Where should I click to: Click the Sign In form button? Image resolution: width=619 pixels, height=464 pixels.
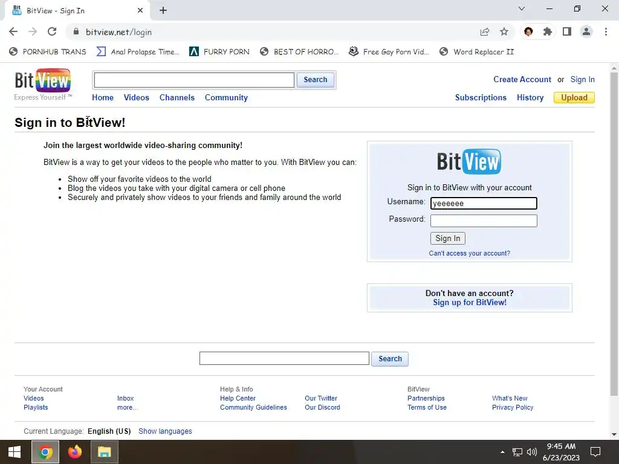(x=448, y=238)
